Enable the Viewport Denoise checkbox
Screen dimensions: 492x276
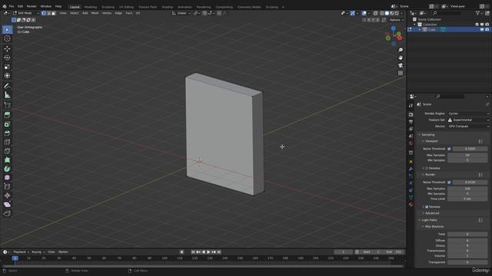[x=427, y=169]
